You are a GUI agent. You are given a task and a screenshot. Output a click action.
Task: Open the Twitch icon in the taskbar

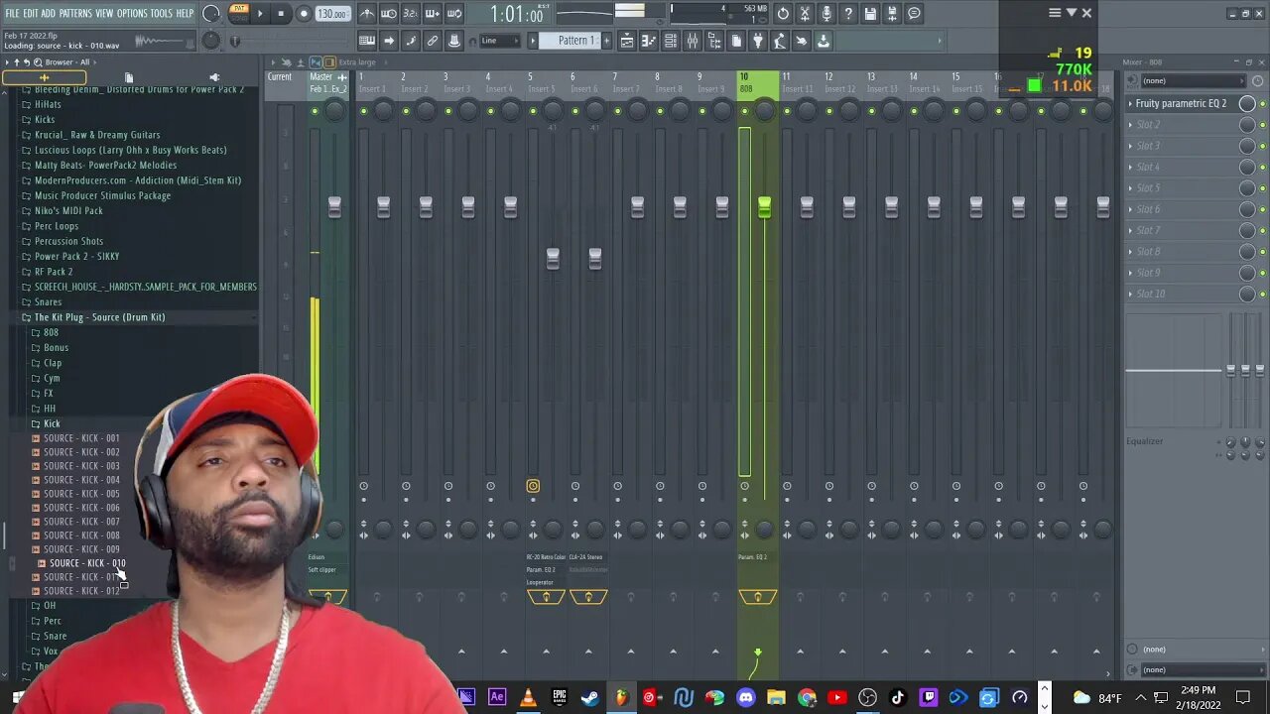pyautogui.click(x=929, y=698)
